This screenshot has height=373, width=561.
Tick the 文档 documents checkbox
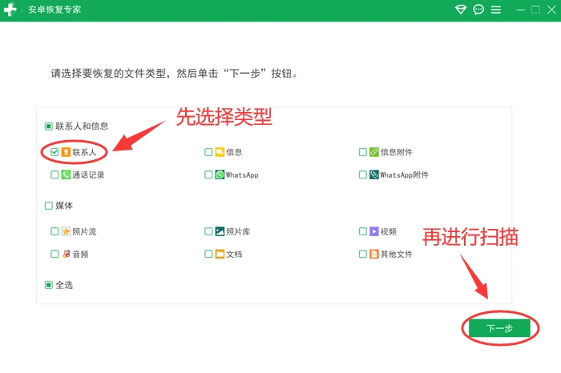coord(208,254)
